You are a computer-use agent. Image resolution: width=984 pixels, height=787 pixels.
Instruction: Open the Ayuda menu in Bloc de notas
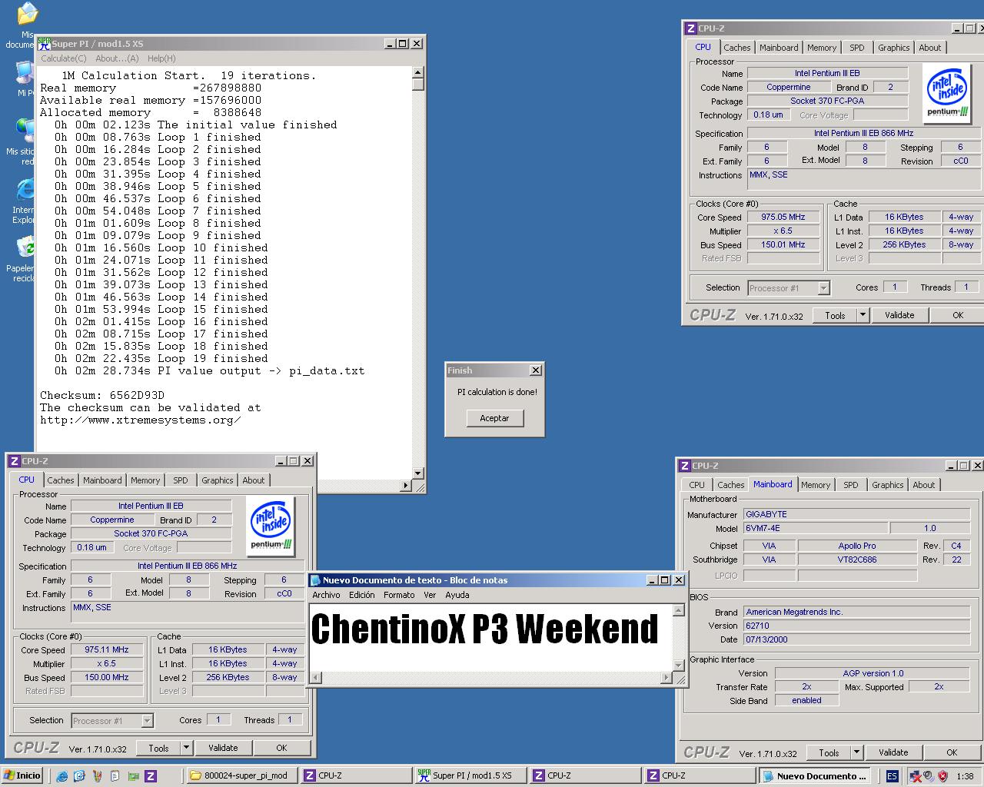[x=457, y=595]
